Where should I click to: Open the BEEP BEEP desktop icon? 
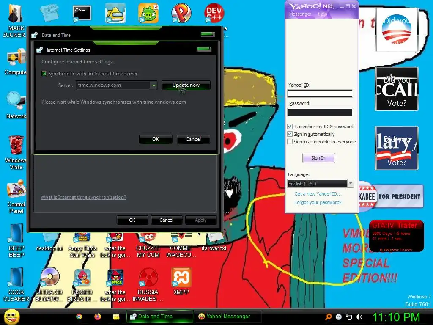(16, 234)
